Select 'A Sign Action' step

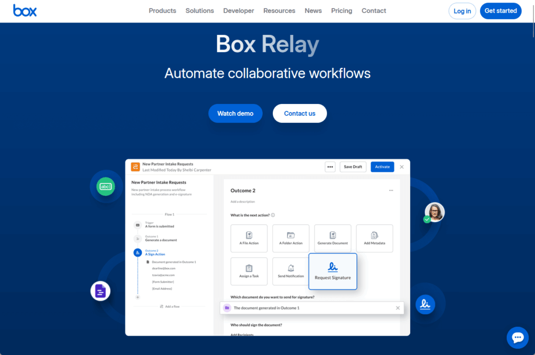pos(155,254)
